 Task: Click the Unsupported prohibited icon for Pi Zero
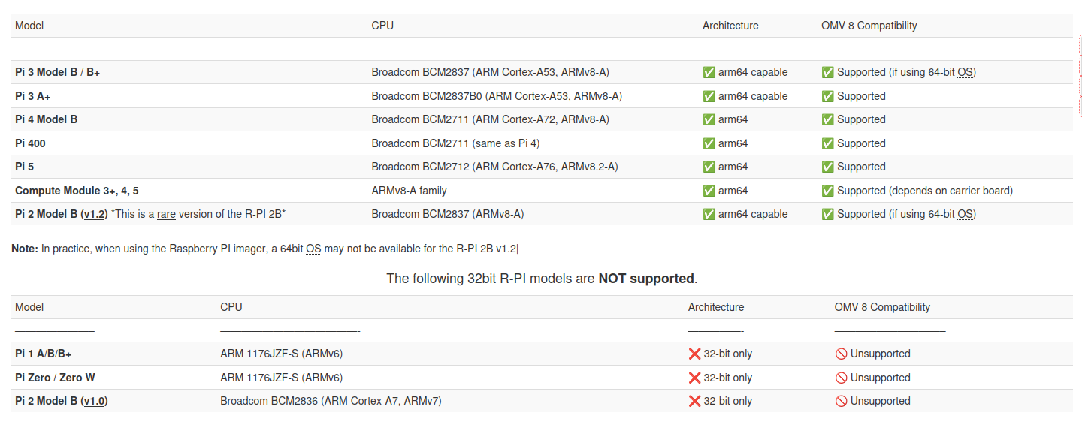tap(841, 378)
